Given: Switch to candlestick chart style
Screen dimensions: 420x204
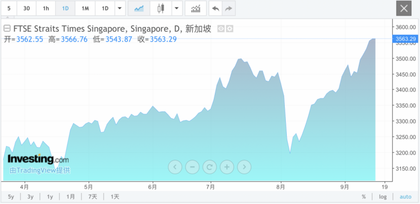Looking at the screenshot, I should point(161,9).
